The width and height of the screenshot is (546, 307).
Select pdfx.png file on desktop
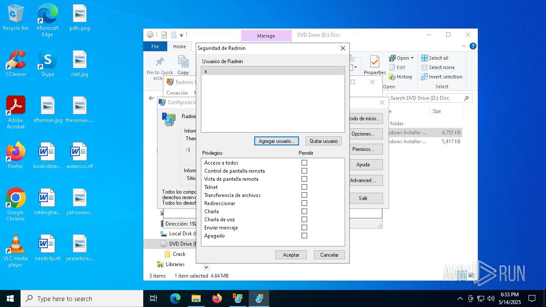click(x=80, y=18)
